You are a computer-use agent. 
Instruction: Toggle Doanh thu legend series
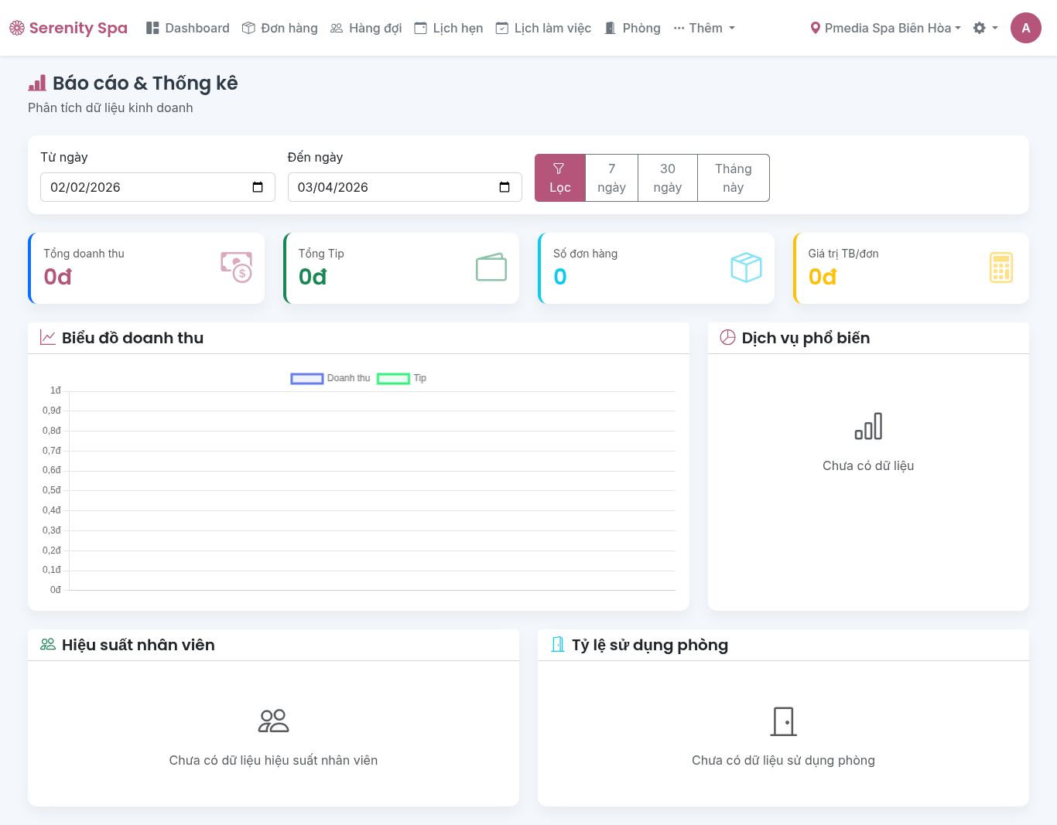(x=330, y=378)
